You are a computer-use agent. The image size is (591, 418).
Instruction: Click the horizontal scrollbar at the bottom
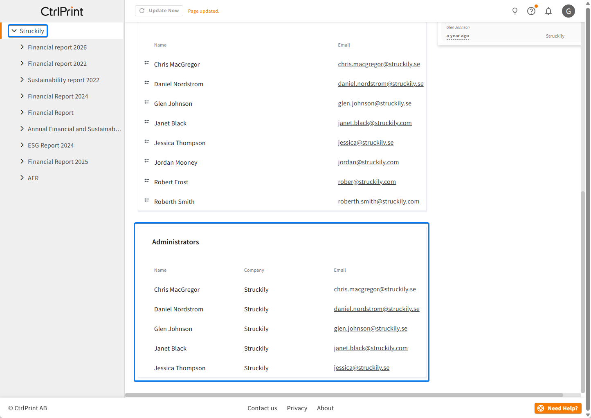[x=344, y=395]
